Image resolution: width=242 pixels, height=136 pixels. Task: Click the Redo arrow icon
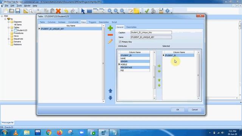point(73,11)
